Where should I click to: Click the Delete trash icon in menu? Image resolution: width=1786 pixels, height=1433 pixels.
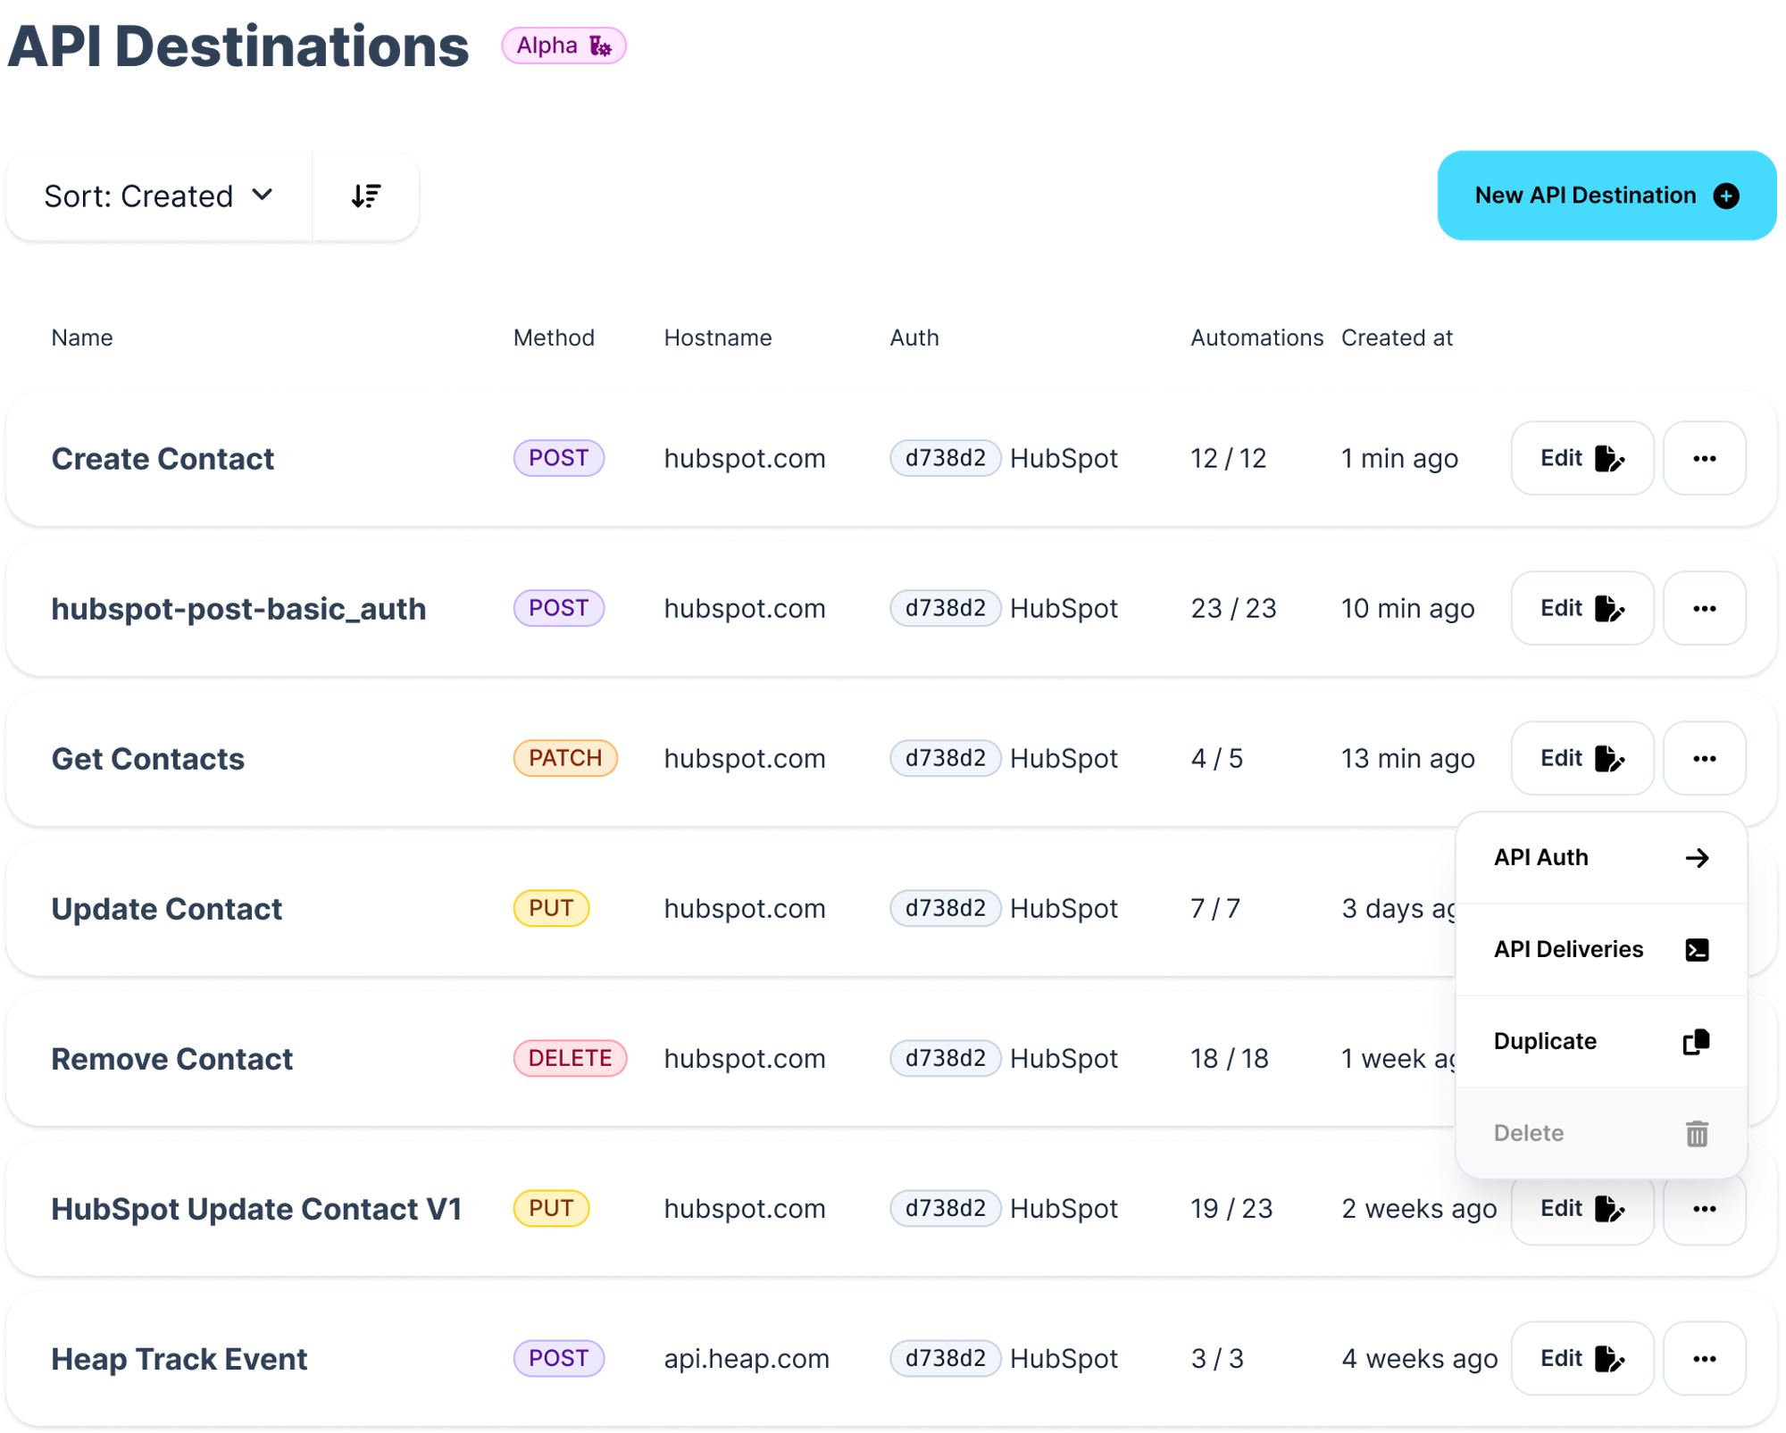pyautogui.click(x=1697, y=1133)
